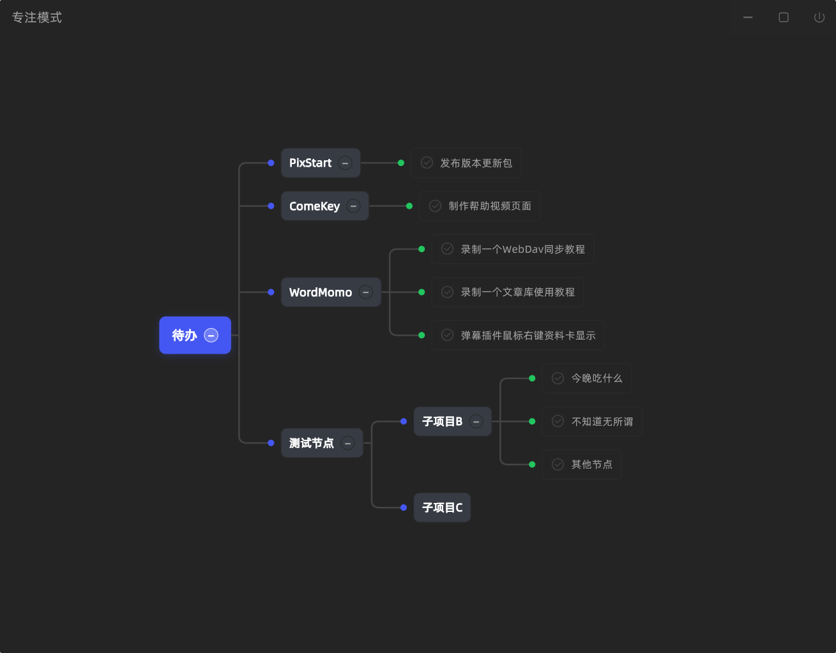Click green dot before 录制一个WebDav同步教程
Viewport: 836px width, 653px height.
(422, 249)
